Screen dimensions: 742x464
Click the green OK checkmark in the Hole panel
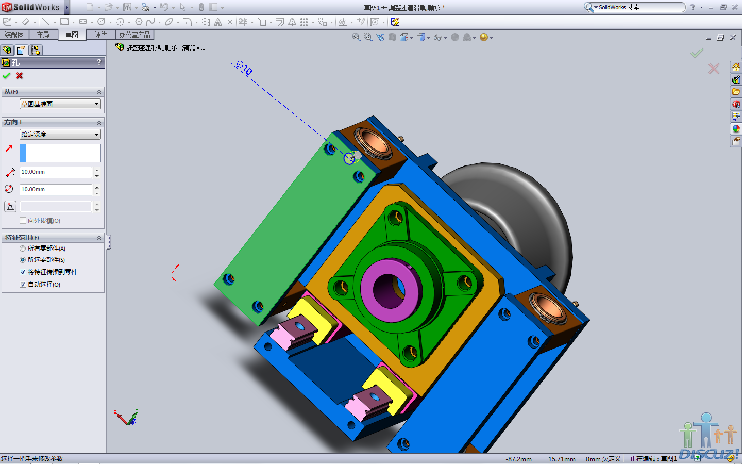[x=6, y=76]
